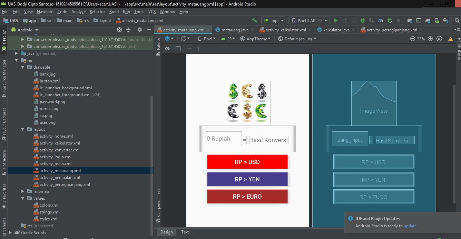The width and height of the screenshot is (461, 239).
Task: Run the app using the green Run icon
Action: (336, 20)
